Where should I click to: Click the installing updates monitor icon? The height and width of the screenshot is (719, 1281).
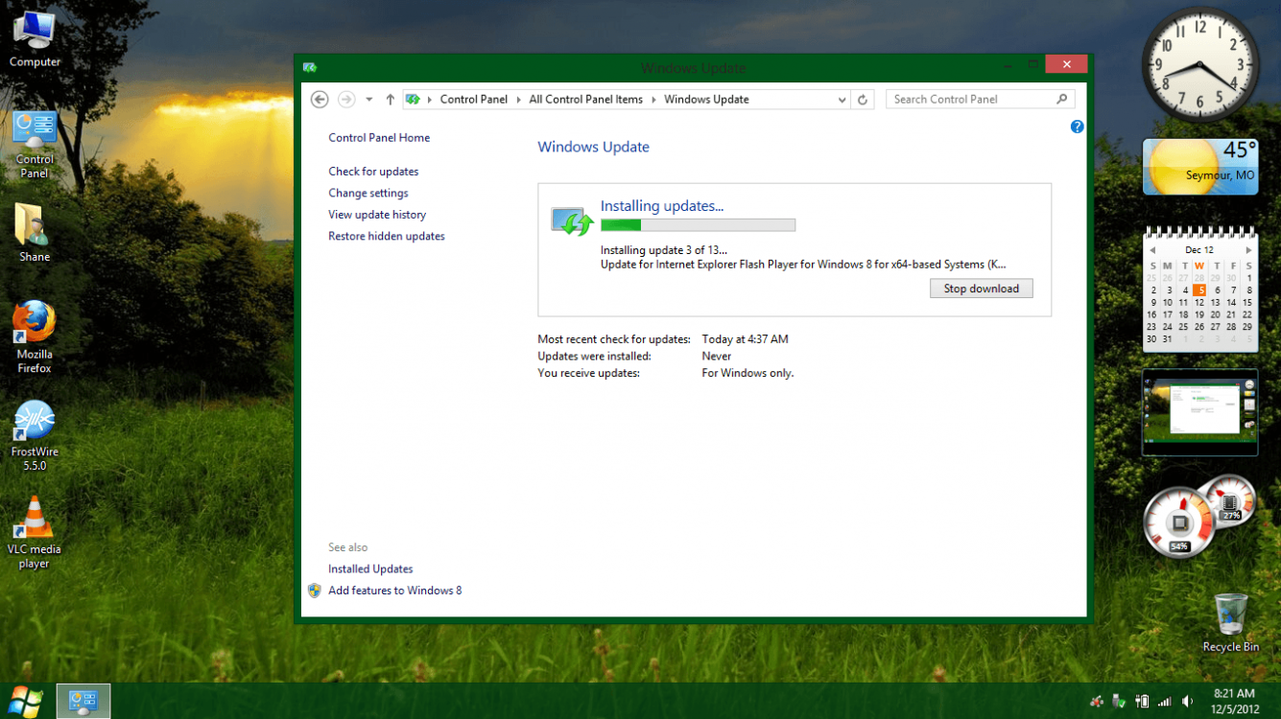572,221
